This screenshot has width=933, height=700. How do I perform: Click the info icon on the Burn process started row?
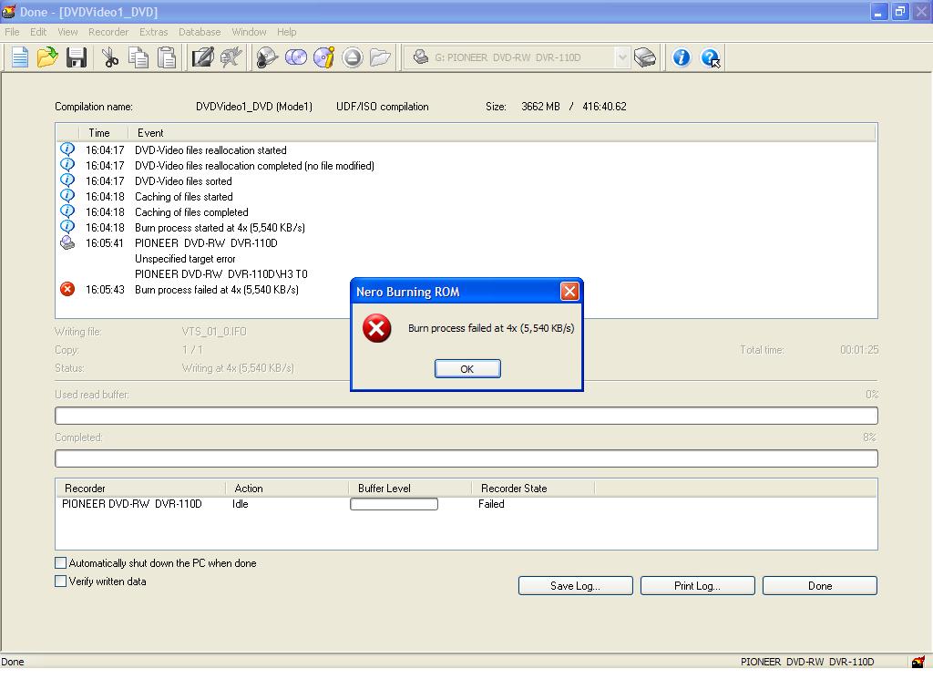[67, 227]
